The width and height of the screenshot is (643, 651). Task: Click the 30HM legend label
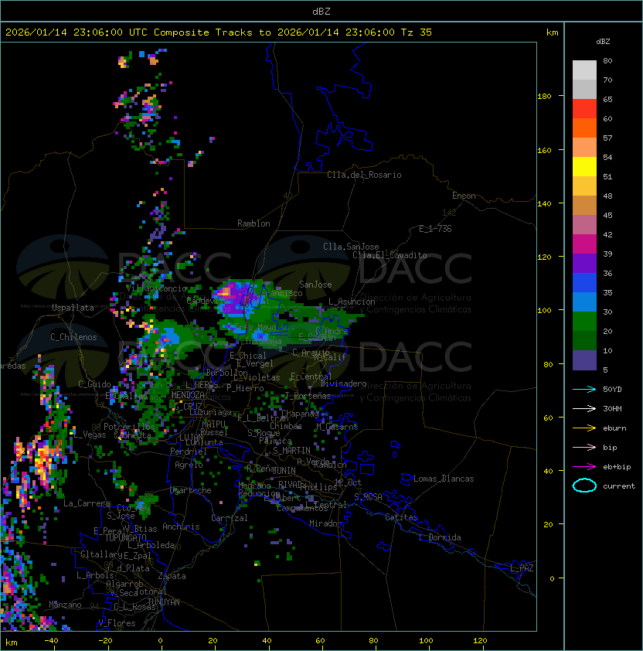point(612,408)
